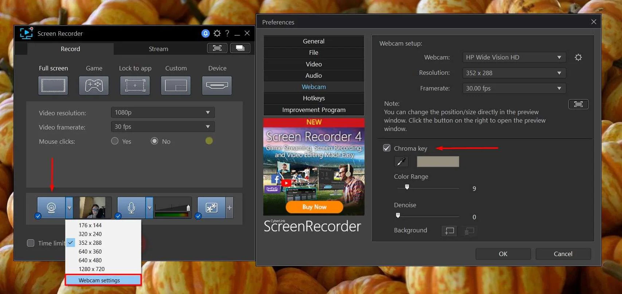Open Screen Recorder settings gear icon
The image size is (622, 294).
pos(217,34)
